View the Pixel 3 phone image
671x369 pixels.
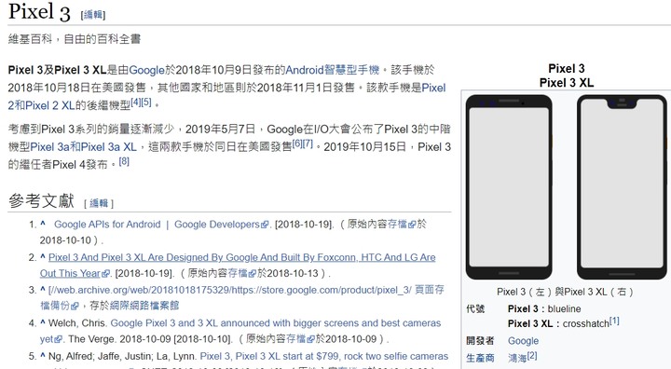[x=509, y=187]
